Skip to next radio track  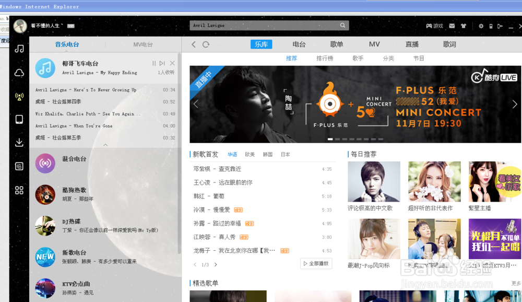click(162, 63)
